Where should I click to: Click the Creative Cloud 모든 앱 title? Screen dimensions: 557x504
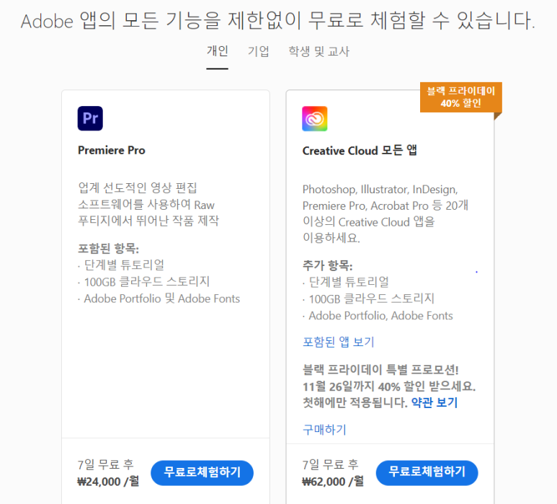[x=360, y=151]
